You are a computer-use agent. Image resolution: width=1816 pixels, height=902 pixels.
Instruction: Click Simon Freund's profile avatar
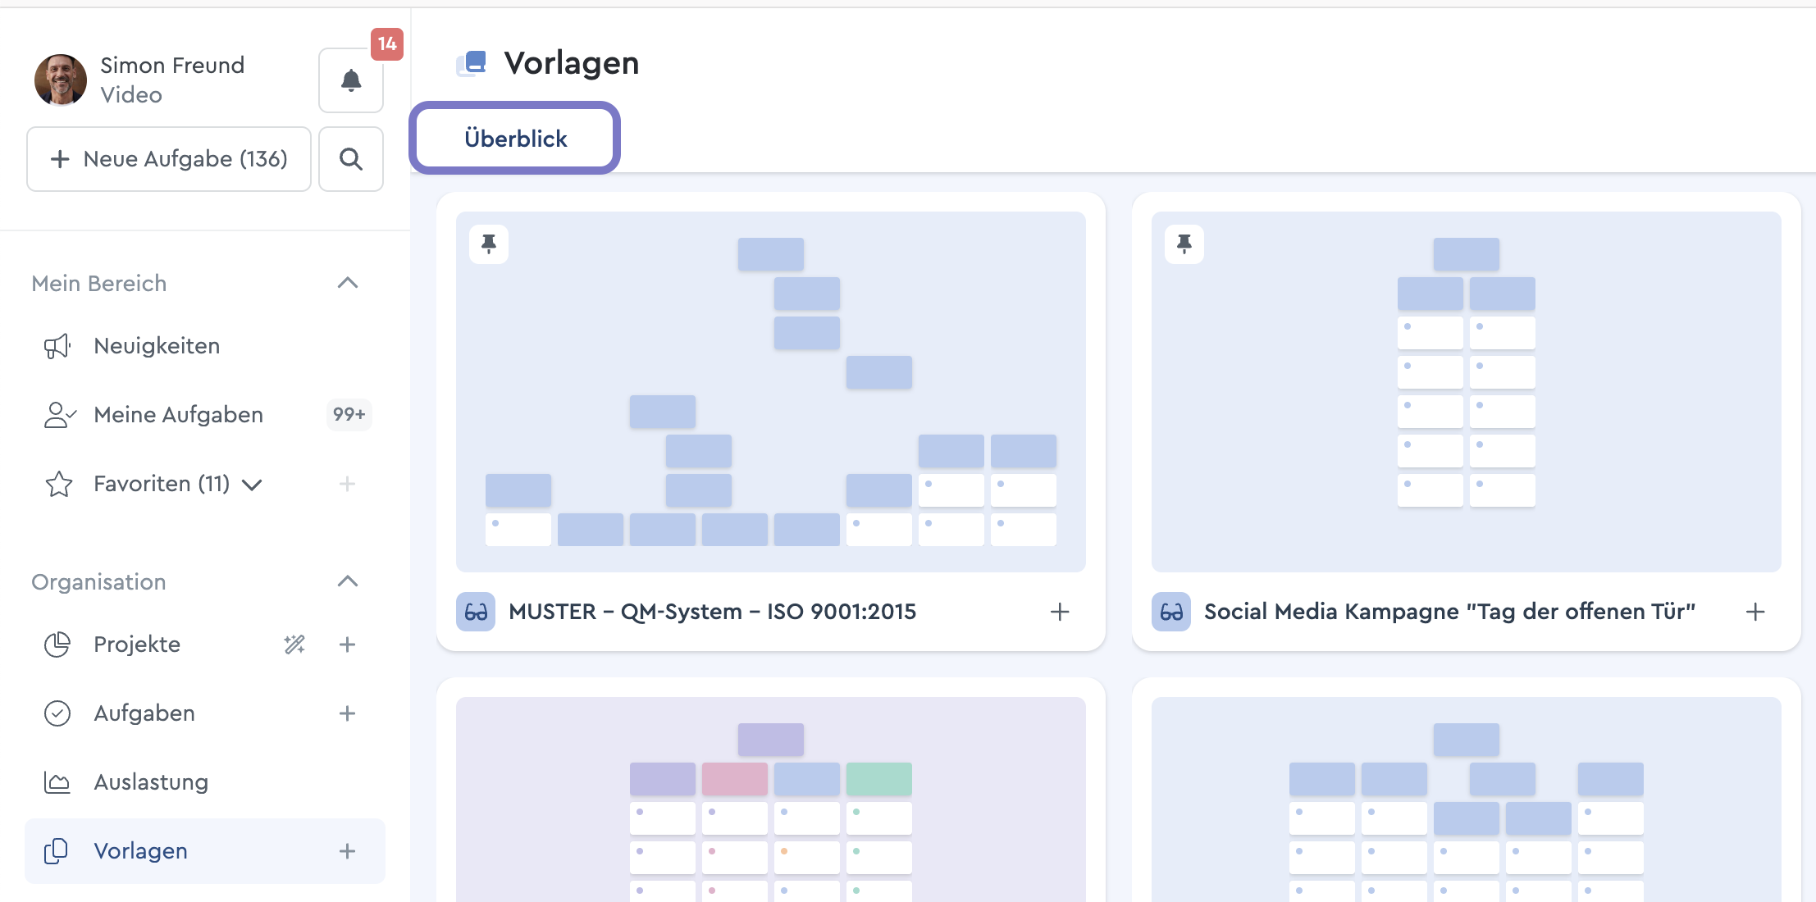point(61,80)
